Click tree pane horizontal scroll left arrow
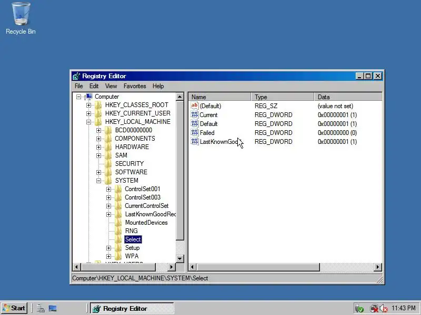Screen dimensions: 421x315 pos(77,267)
